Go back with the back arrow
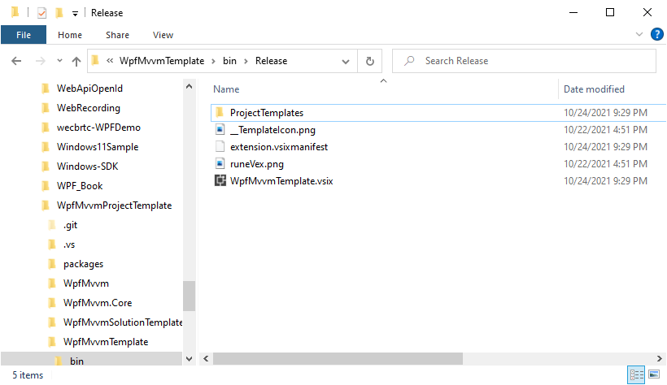 16,61
